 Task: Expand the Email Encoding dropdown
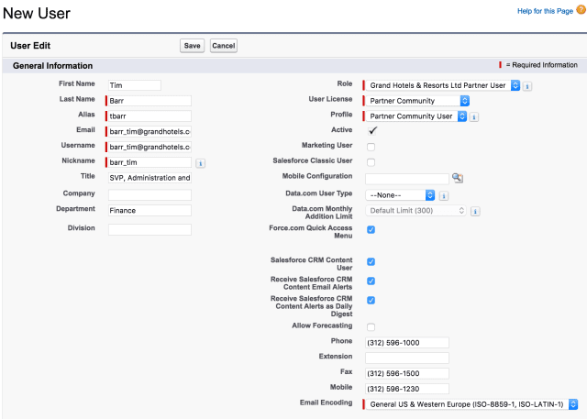[x=471, y=403]
